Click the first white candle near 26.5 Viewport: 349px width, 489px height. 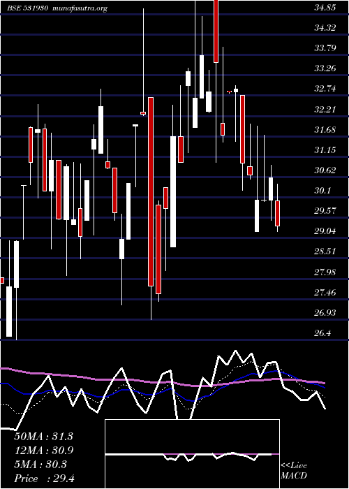pos(9,312)
